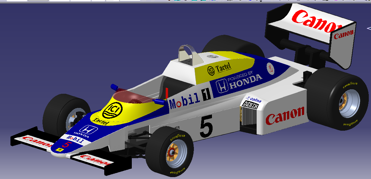
Task: Select the Honda H logo on the nose
Action: tap(88, 130)
